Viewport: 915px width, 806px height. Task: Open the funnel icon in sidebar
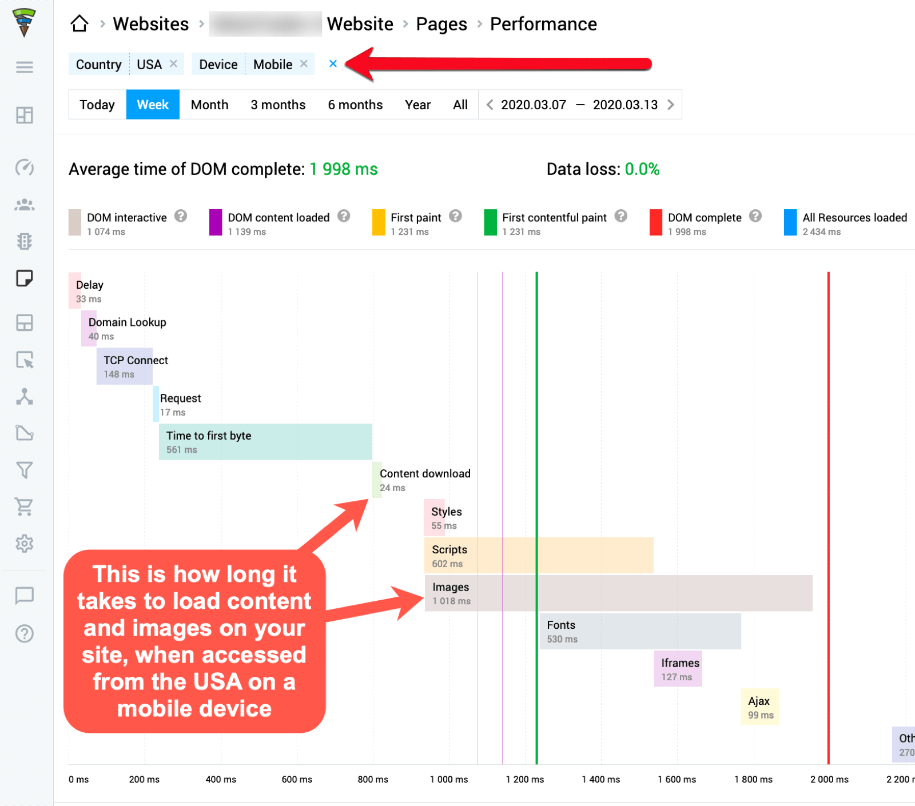pyautogui.click(x=24, y=470)
